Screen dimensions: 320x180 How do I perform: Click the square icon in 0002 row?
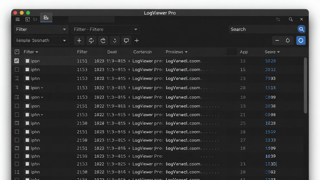click(27, 172)
